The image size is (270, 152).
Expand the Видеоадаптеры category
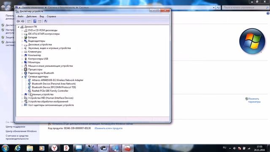pyautogui.click(x=22, y=41)
